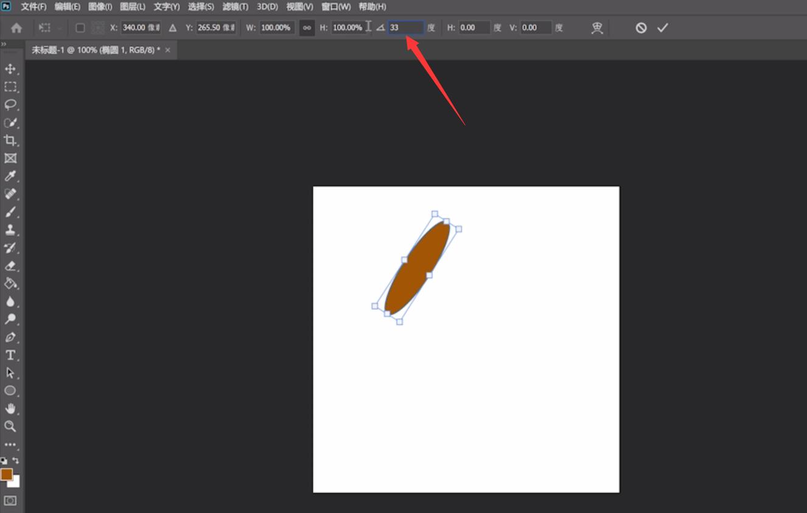The image size is (807, 513).
Task: Select the Rectangular Marquee tool
Action: (10, 86)
